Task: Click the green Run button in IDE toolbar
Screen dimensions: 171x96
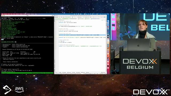Action: click(84, 17)
